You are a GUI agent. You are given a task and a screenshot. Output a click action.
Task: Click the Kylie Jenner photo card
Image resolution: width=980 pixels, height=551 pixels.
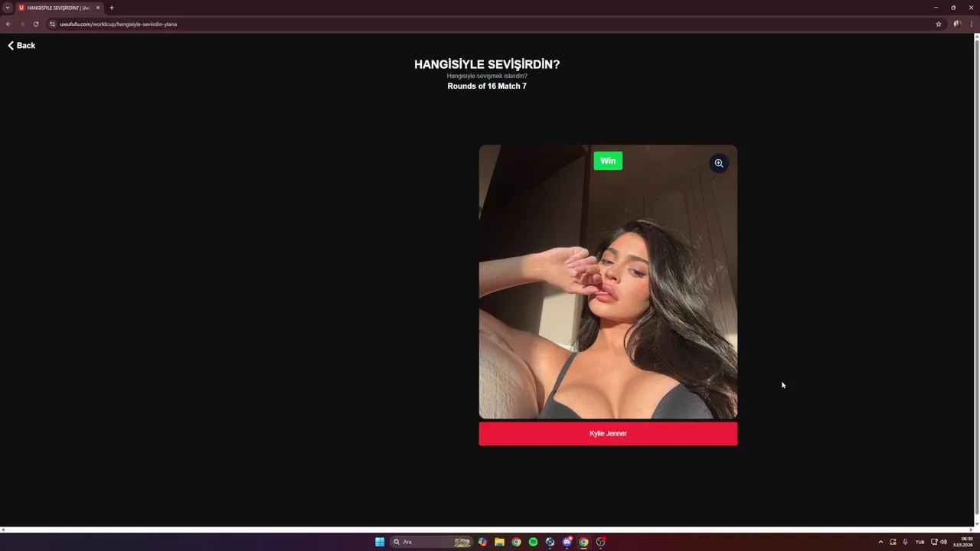608,282
